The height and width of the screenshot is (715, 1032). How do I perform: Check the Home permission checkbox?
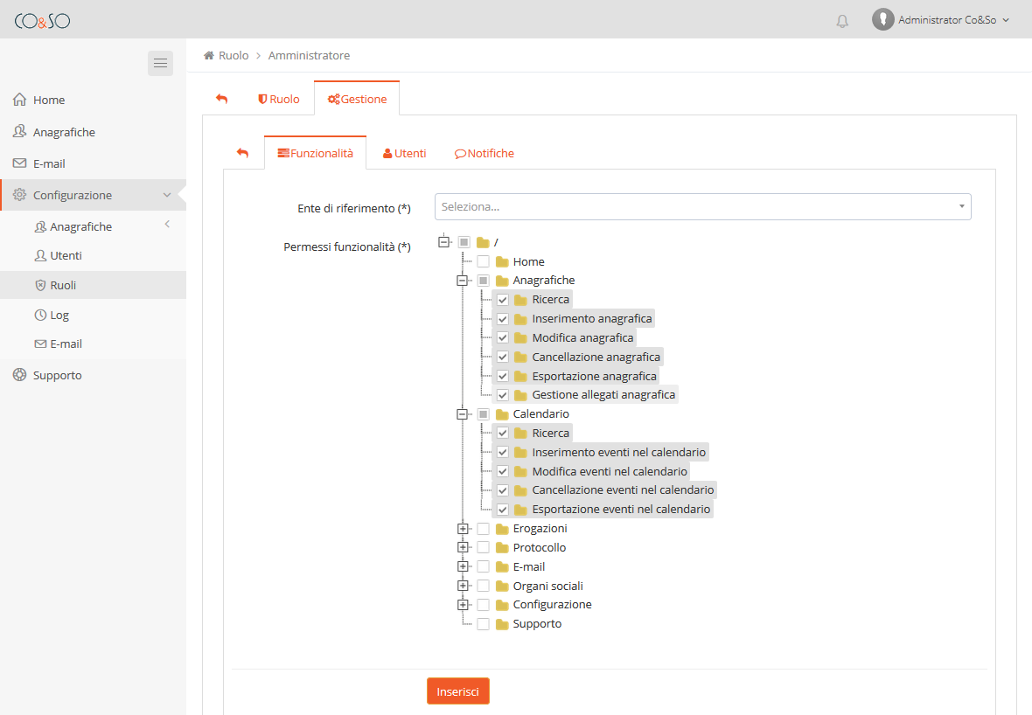(x=483, y=261)
